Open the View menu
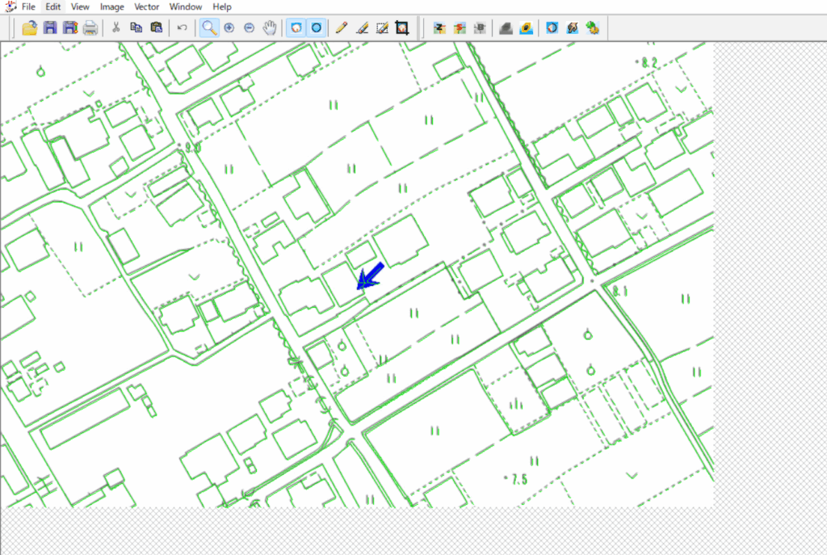The image size is (827, 555). (80, 6)
